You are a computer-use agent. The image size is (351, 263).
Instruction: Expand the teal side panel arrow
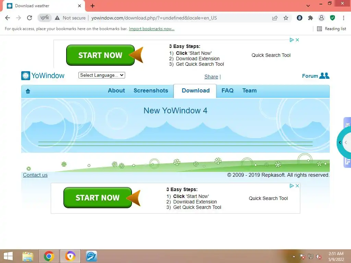point(340,142)
